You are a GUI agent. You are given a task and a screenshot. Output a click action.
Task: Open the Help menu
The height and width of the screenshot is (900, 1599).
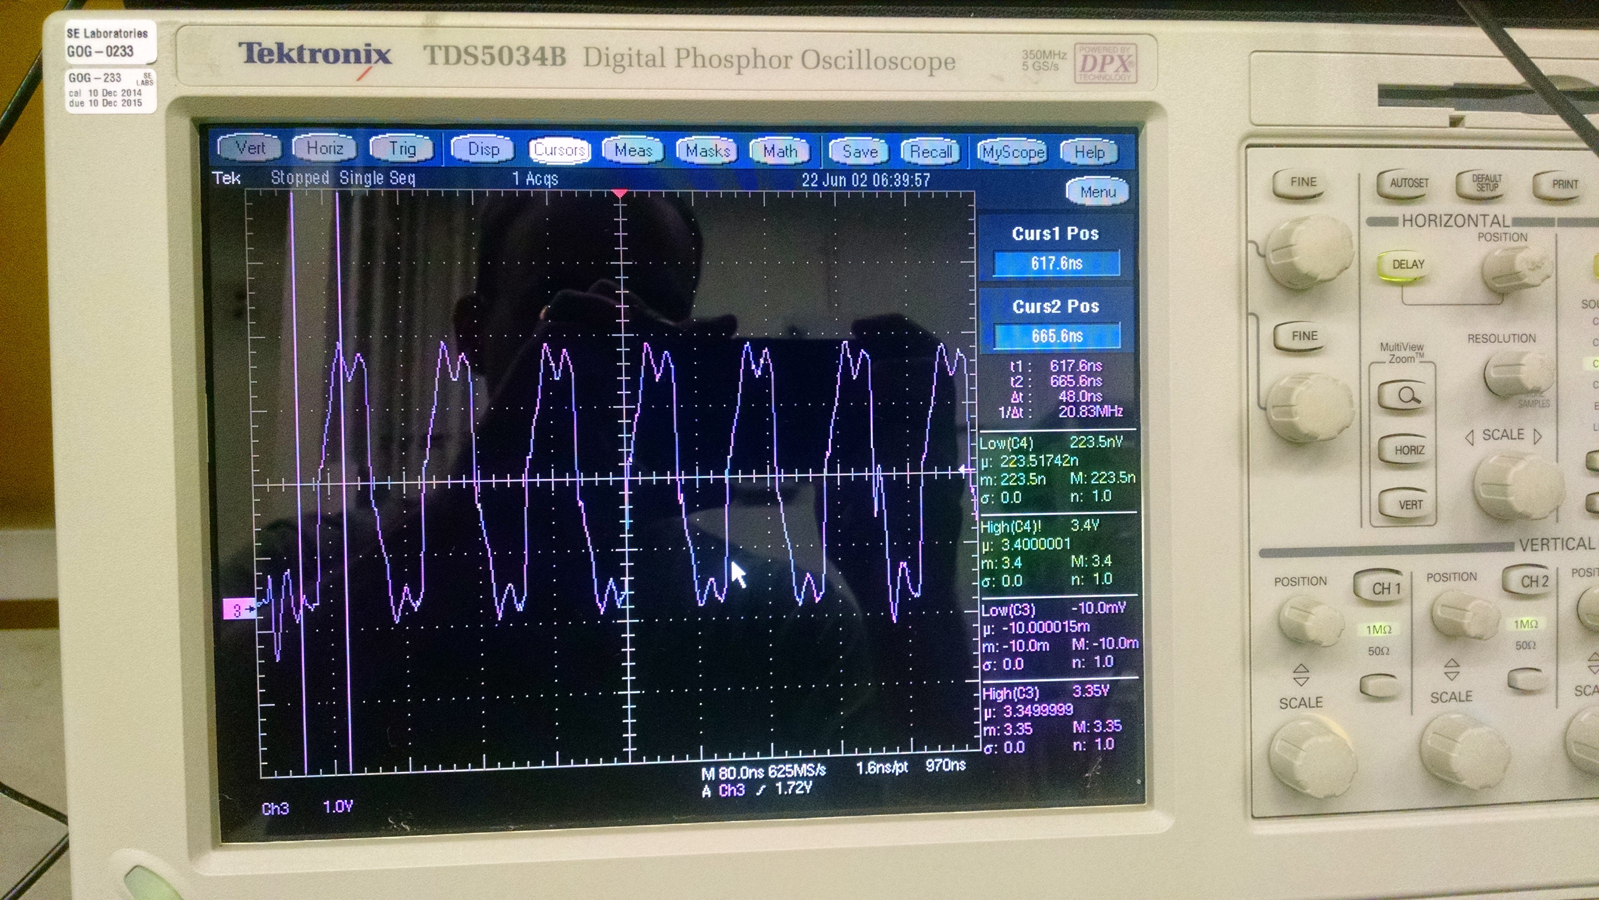coord(1089,153)
